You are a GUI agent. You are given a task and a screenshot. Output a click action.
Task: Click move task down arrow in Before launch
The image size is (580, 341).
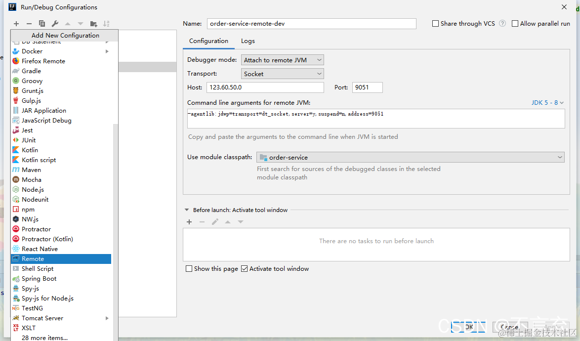pos(241,222)
